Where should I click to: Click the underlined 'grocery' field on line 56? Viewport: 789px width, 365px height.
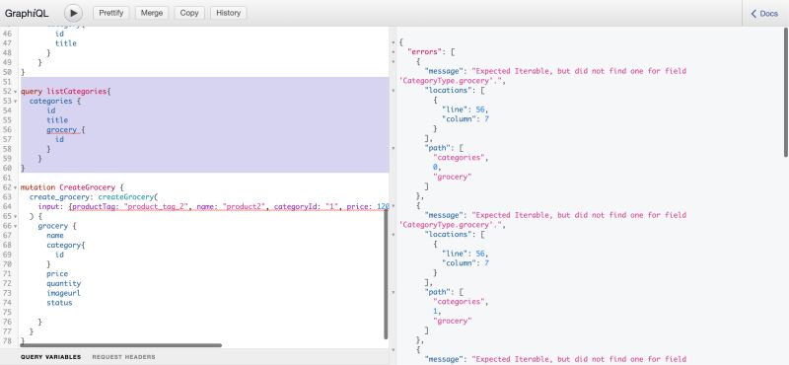[x=61, y=130]
